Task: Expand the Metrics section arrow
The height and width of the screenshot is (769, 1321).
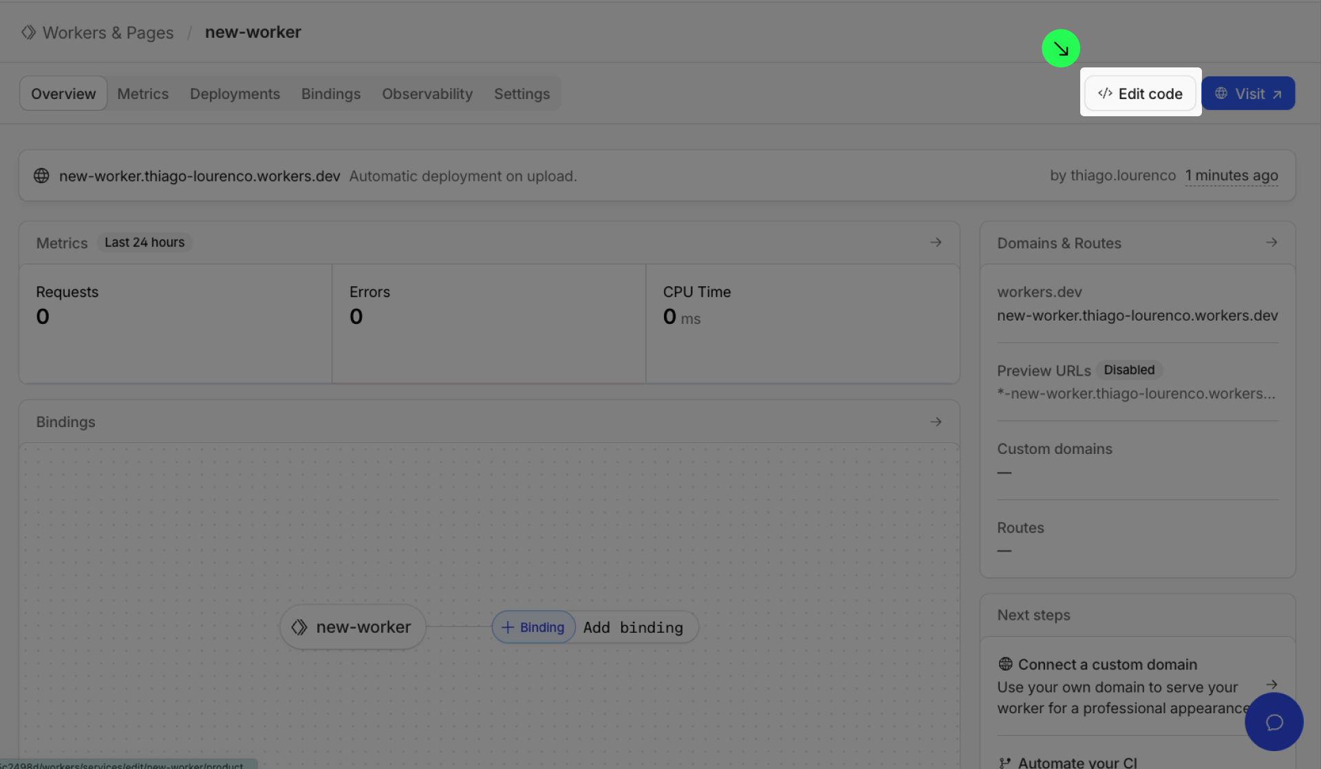Action: [x=935, y=242]
